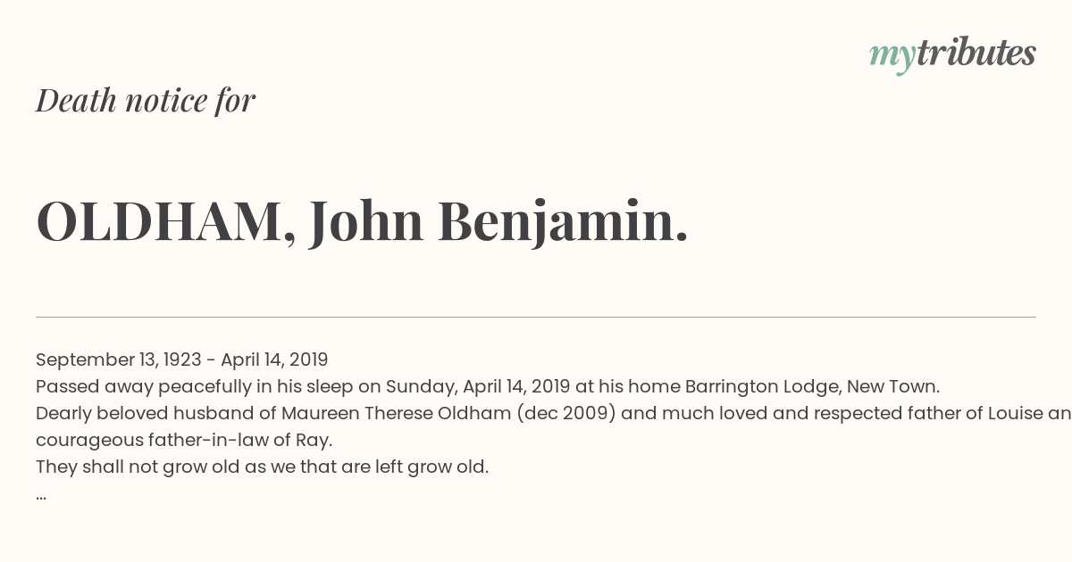Click the trailing ellipsis below the notice text

41,494
